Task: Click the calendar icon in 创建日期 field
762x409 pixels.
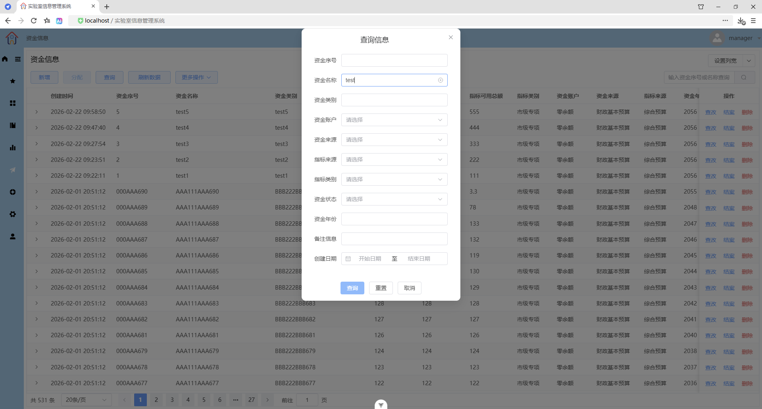Action: coord(348,259)
